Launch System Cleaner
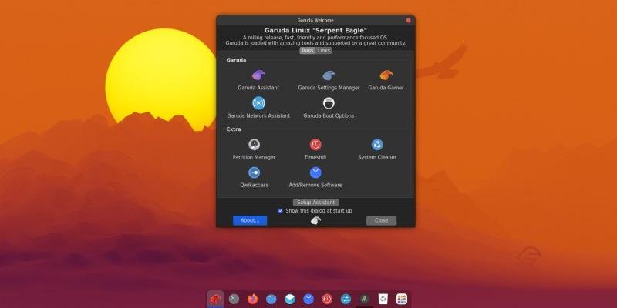This screenshot has height=308, width=617. 377,145
